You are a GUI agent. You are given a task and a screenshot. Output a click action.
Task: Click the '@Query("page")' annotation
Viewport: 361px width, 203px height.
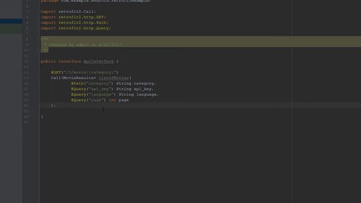89,100
